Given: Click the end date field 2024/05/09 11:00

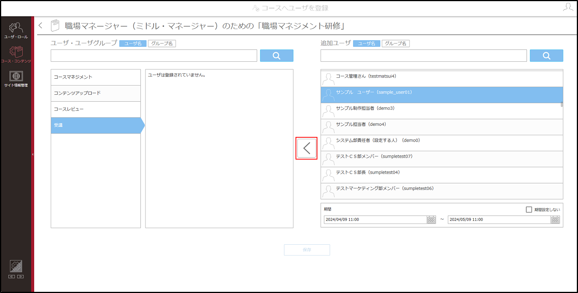Looking at the screenshot, I should tap(500, 220).
